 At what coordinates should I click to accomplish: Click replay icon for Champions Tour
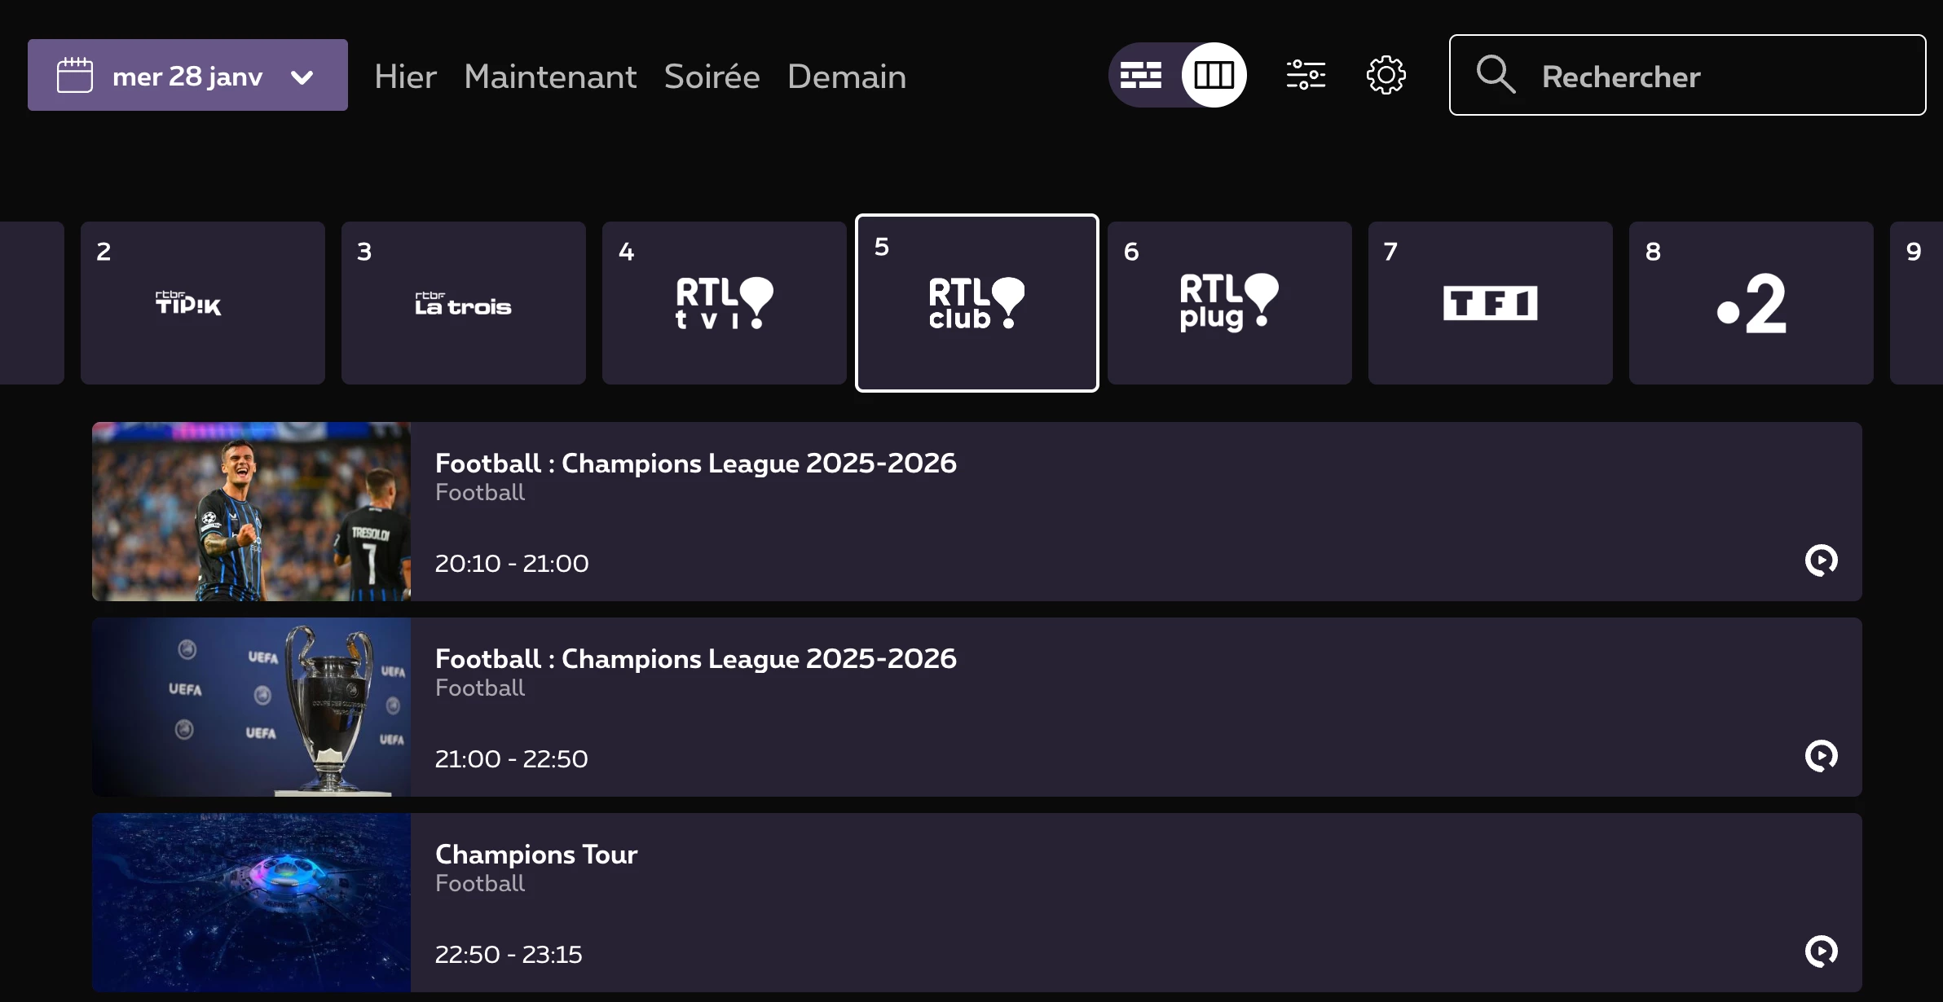tap(1821, 951)
